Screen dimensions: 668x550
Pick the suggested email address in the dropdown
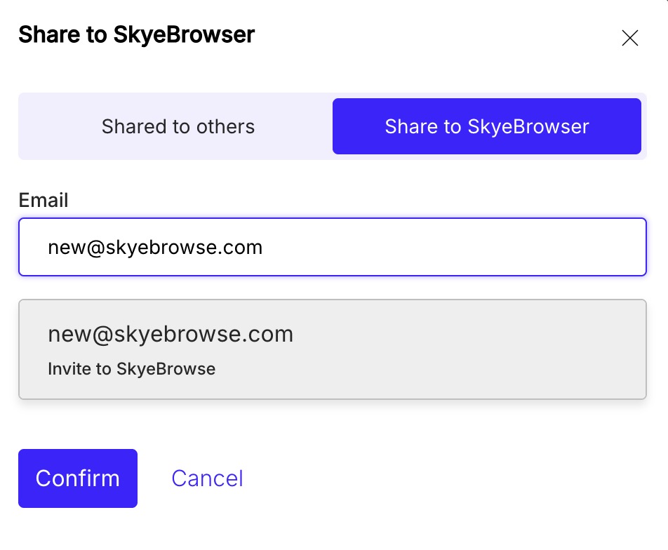pyautogui.click(x=171, y=334)
